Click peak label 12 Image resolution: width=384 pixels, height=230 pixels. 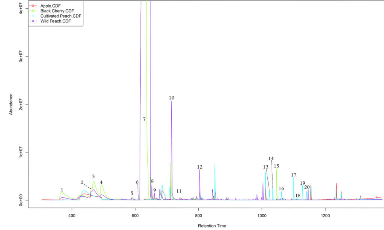coord(200,167)
